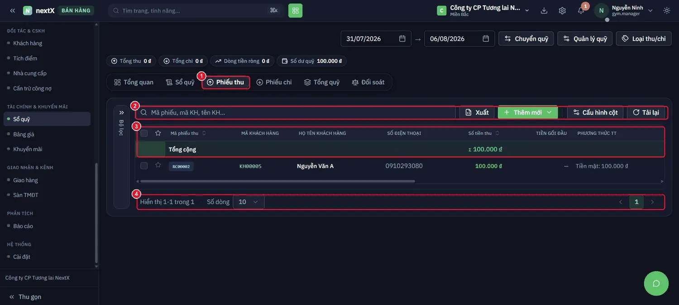The image size is (679, 305).
Task: Open Loại thu/chi button
Action: 644,38
